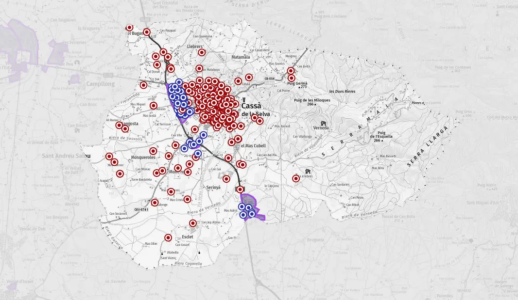The image size is (518, 300).
Task: Select red marker left of Can Jep Alzina
Action: [193, 223]
